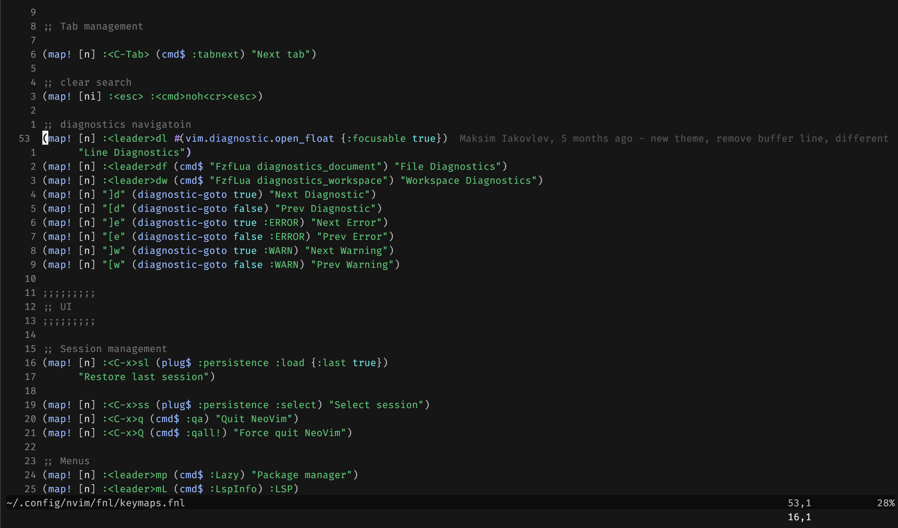Viewport: 898px width, 528px height.
Task: Click 'vim.diagnostic.open_float' function name
Action: coord(260,138)
